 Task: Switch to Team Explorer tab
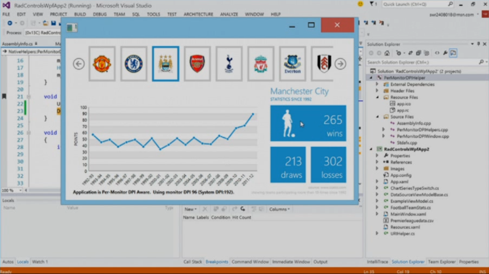point(442,262)
